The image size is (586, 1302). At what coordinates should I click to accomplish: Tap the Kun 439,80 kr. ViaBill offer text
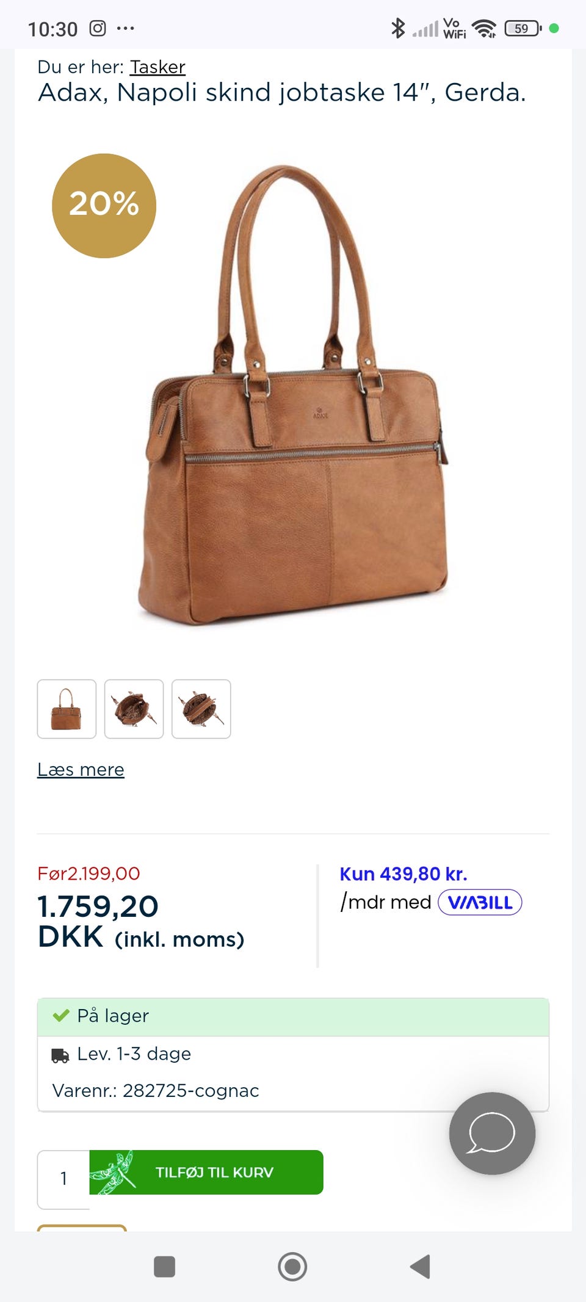pyautogui.click(x=403, y=874)
